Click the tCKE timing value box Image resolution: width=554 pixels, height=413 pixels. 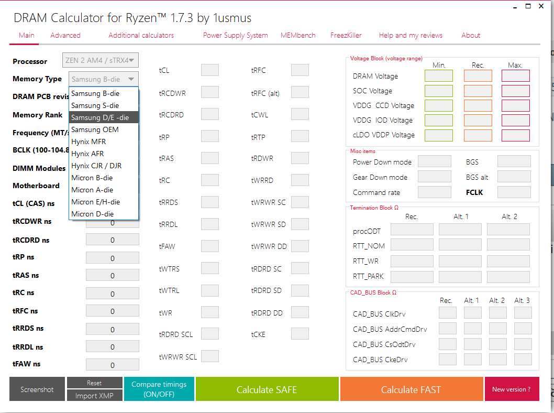(300, 333)
